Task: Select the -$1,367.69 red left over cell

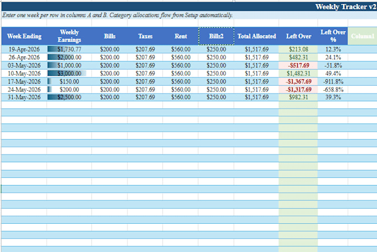Action: [298, 81]
